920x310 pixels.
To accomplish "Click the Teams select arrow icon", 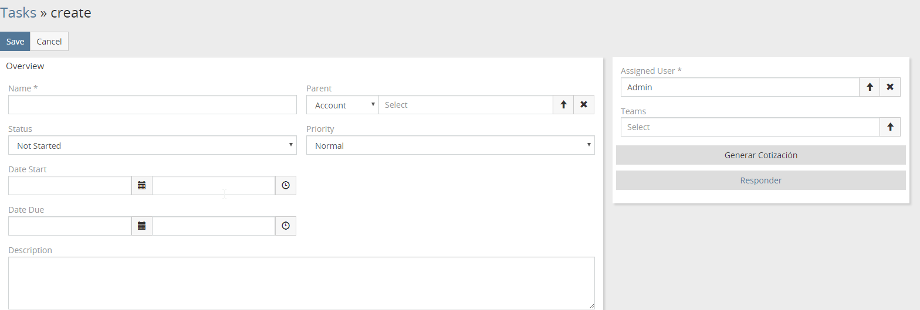I will click(890, 127).
